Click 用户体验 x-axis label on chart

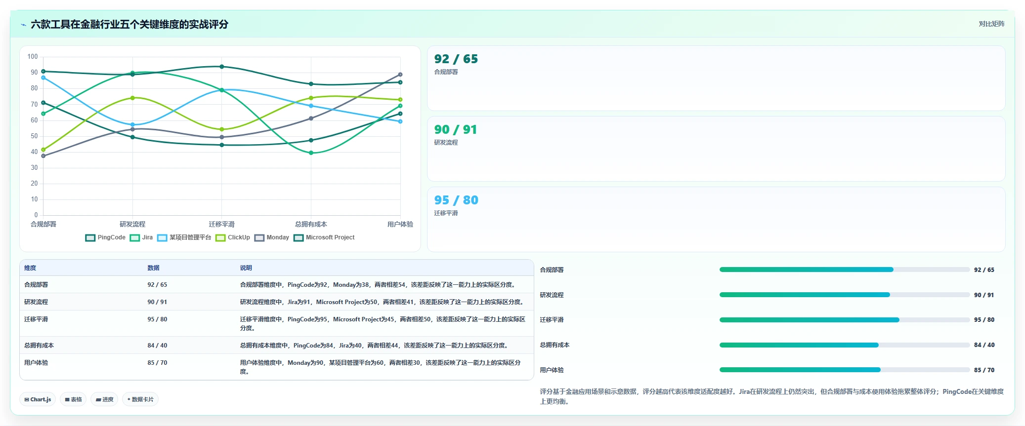400,224
